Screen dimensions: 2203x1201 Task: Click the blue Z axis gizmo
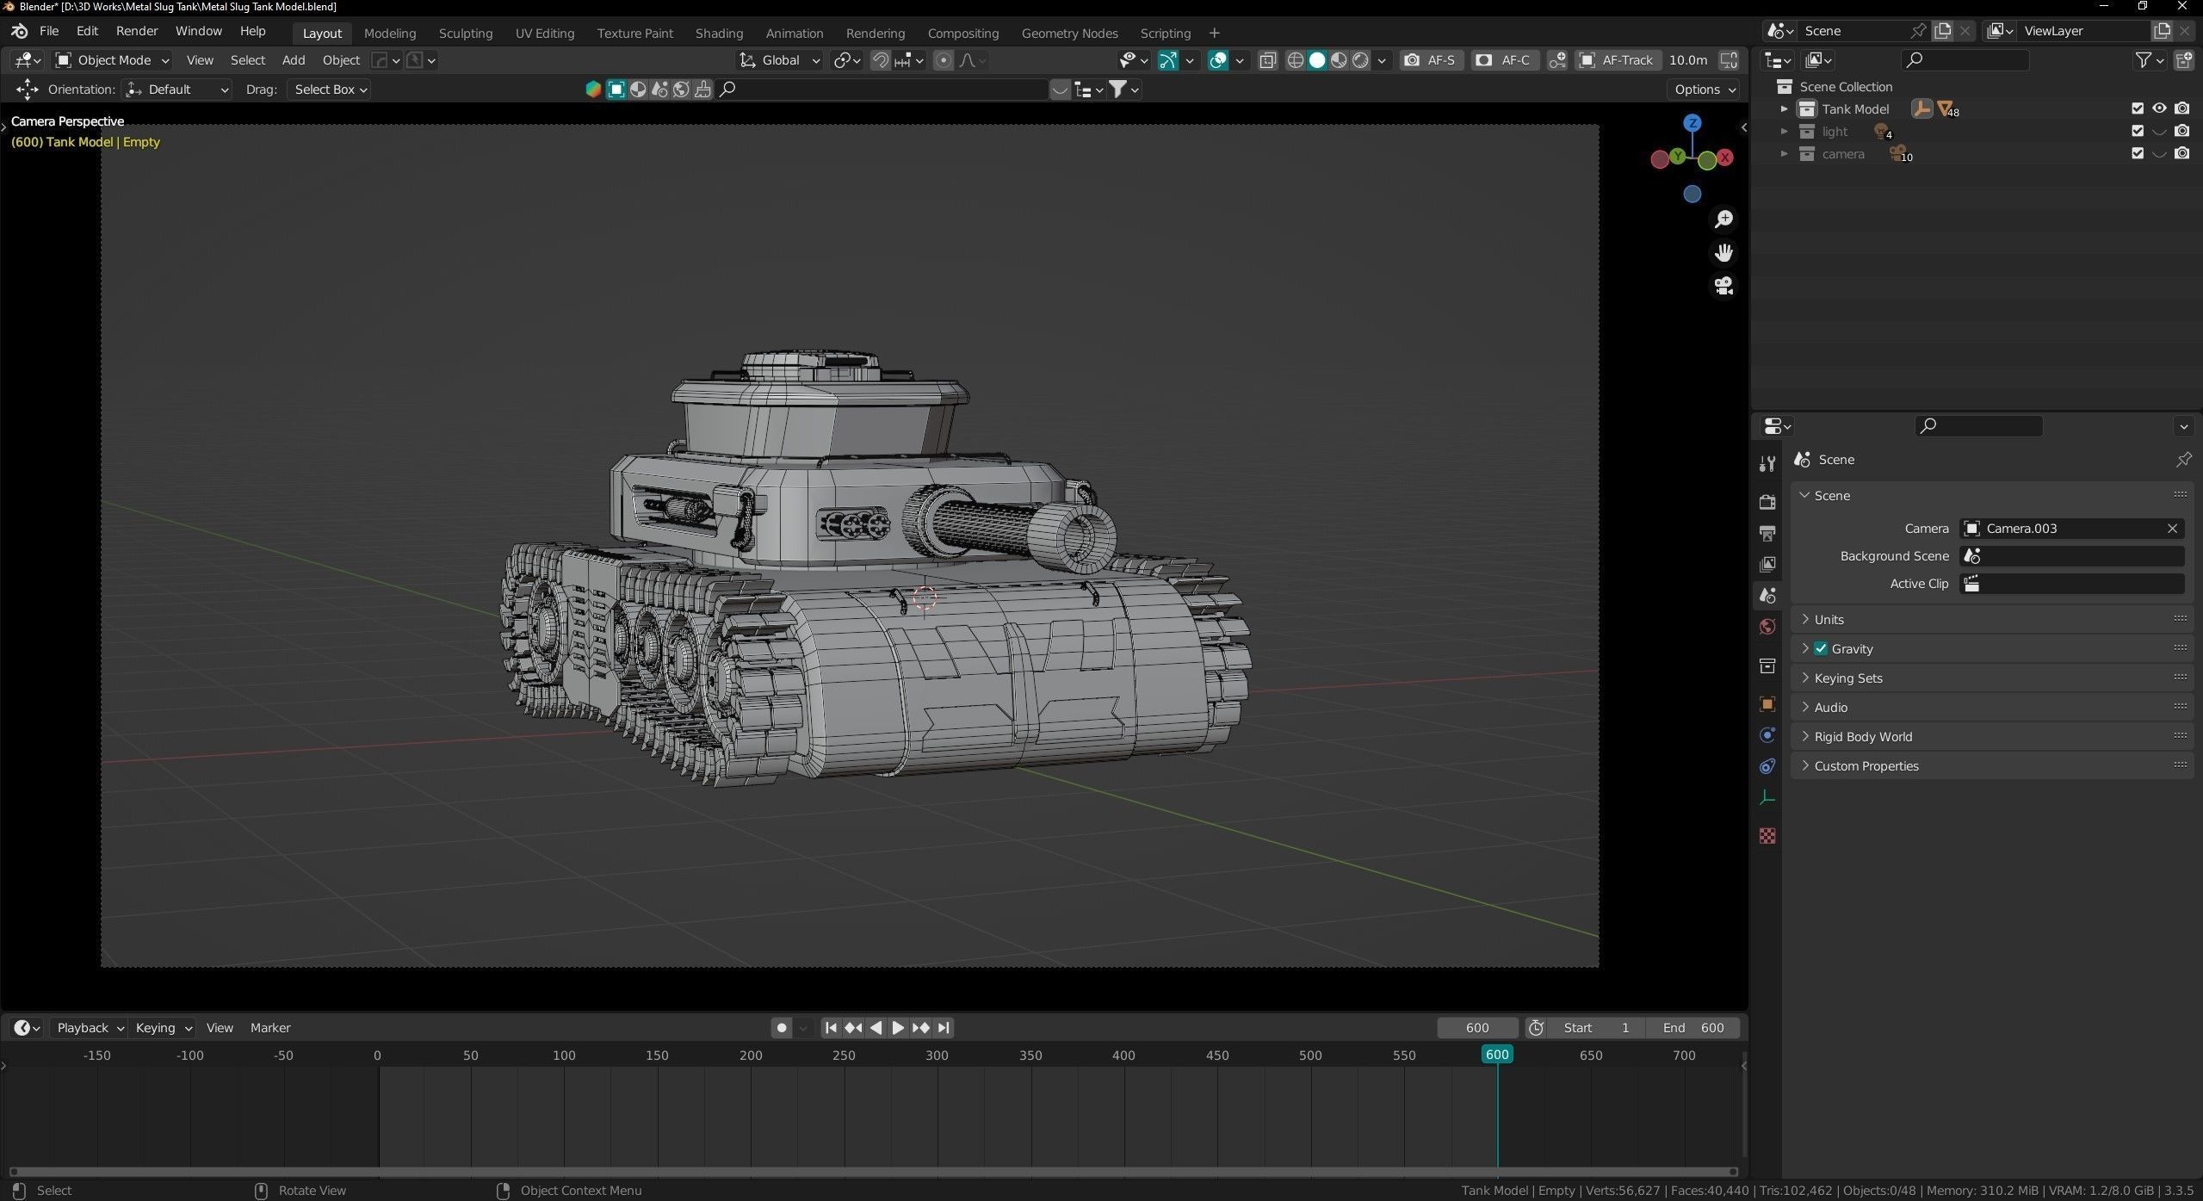[1692, 123]
